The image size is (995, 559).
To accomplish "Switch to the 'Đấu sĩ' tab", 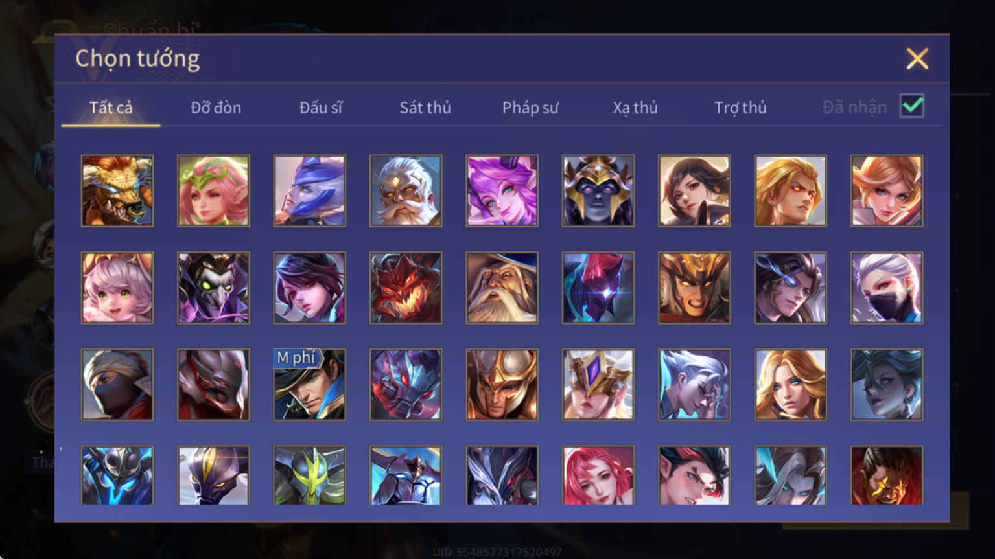I will coord(321,108).
